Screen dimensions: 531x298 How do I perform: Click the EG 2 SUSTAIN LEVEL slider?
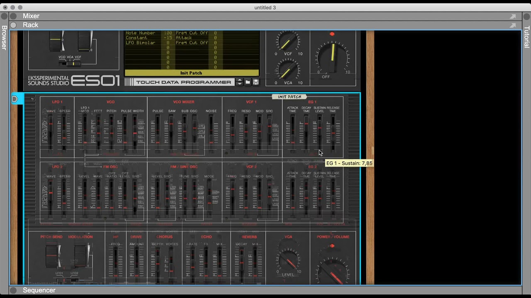tap(319, 198)
